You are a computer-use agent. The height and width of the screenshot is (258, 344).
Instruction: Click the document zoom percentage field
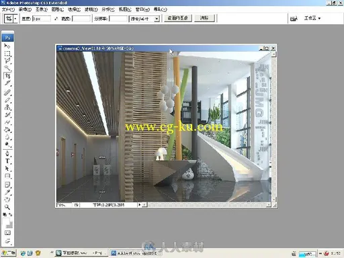point(64,205)
